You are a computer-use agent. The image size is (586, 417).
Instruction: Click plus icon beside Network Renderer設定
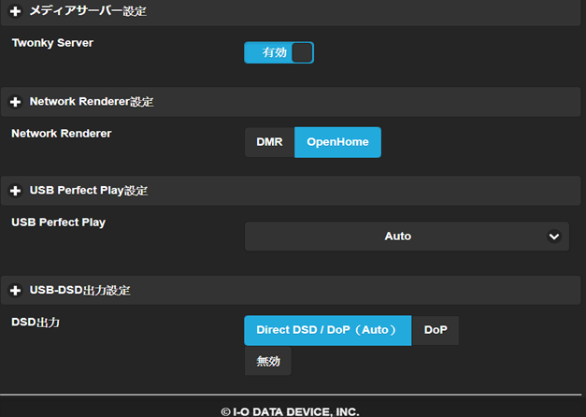tap(15, 102)
